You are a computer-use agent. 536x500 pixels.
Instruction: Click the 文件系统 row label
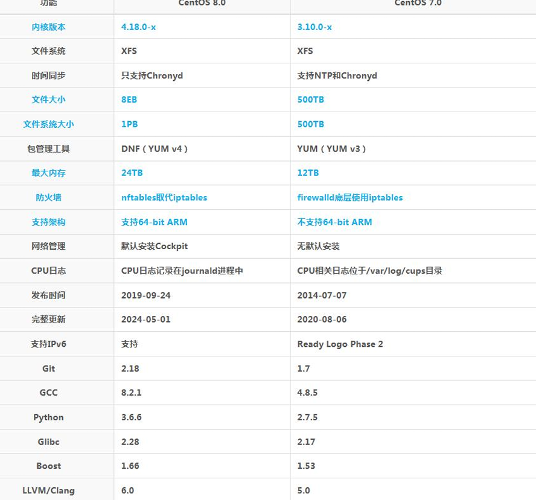tap(48, 51)
